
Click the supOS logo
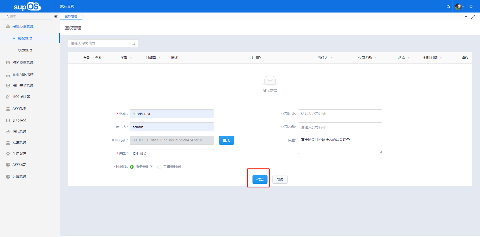tap(27, 6)
